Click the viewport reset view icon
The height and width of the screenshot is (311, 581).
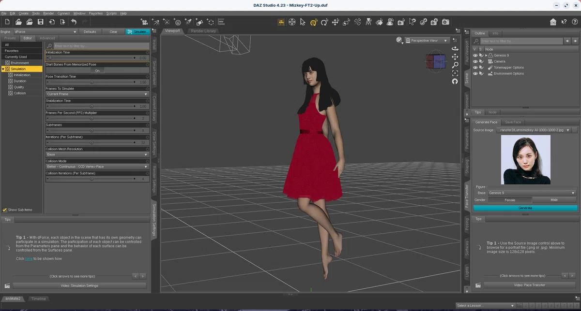(455, 81)
